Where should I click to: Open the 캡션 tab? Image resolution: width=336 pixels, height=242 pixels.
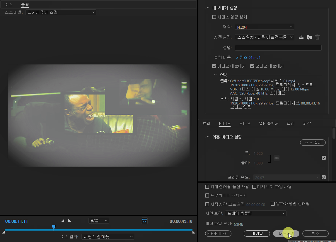coord(291,123)
